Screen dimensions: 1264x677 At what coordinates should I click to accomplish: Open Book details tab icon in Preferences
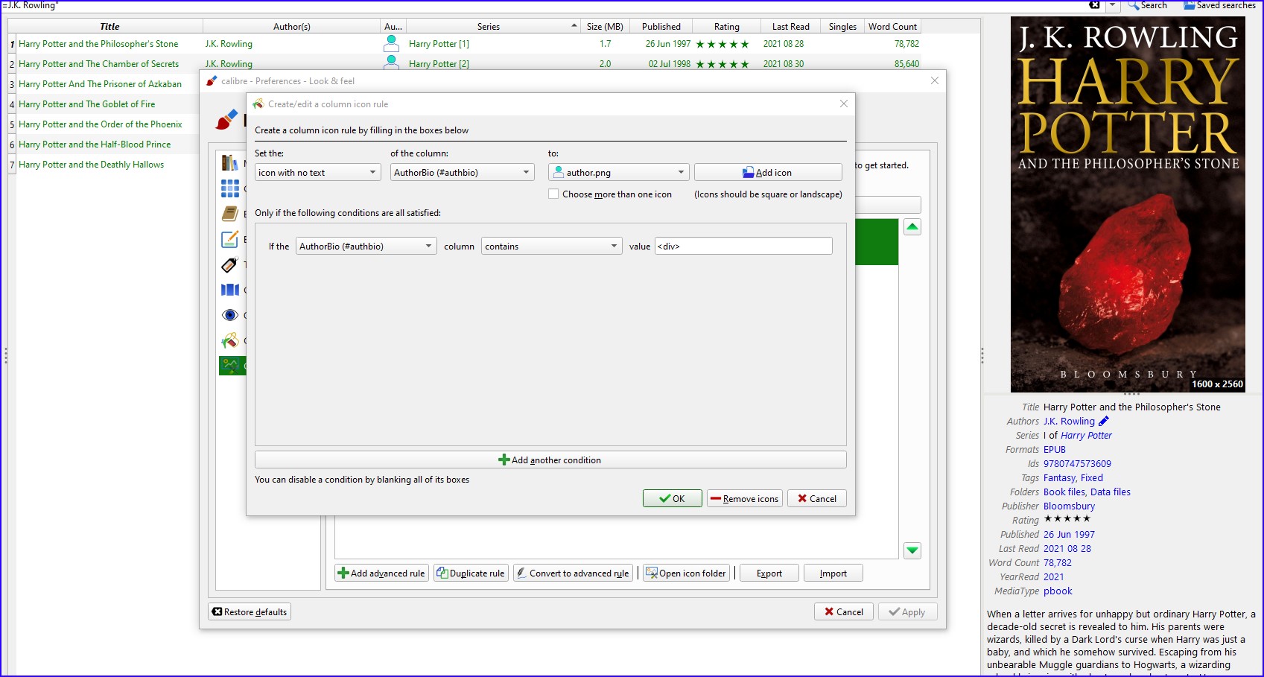(x=230, y=214)
